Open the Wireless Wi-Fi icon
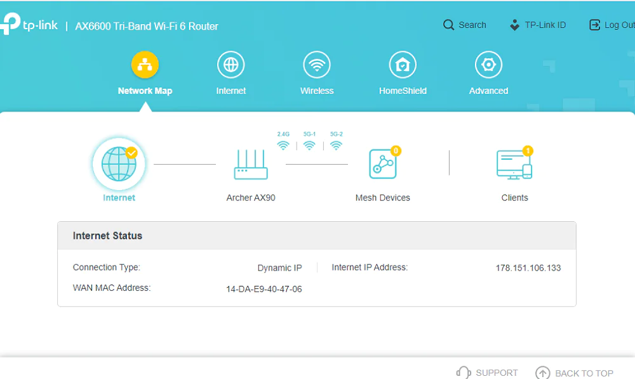The width and height of the screenshot is (635, 379). point(317,65)
